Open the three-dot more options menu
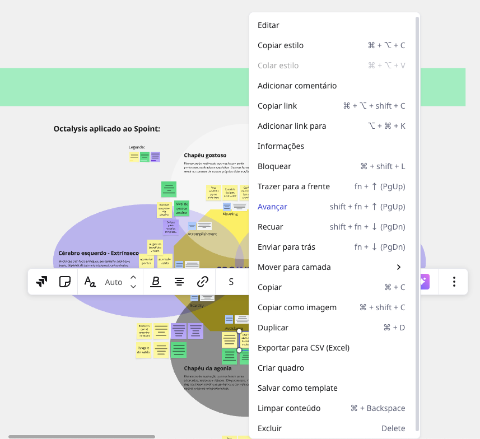480x439 pixels. pyautogui.click(x=454, y=282)
